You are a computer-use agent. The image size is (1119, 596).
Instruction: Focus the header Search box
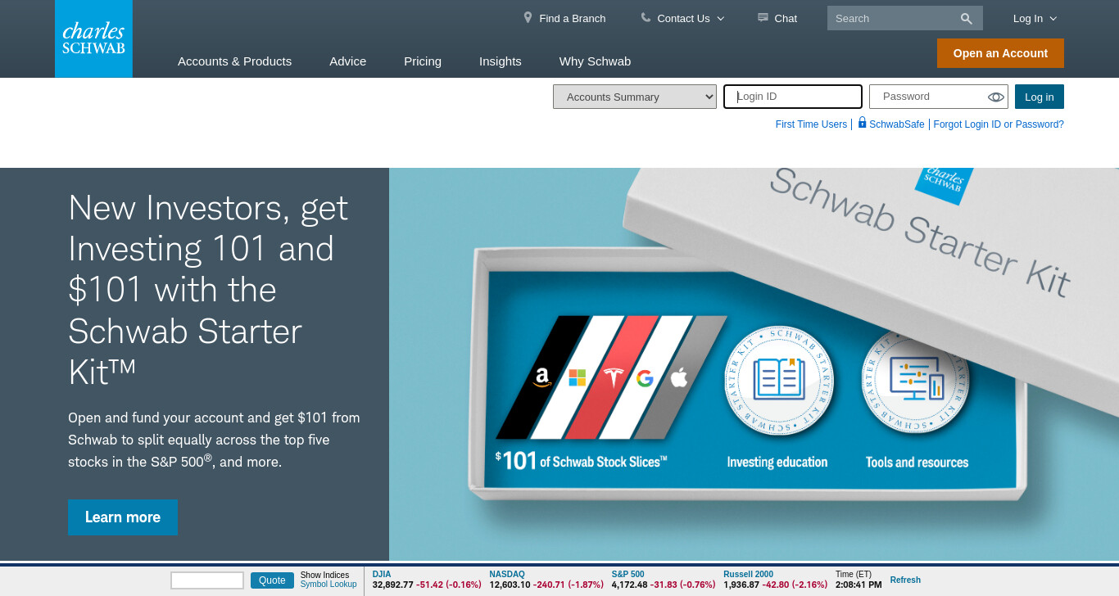point(905,18)
